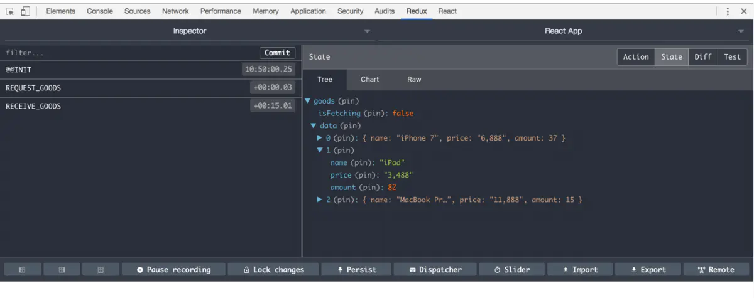Click the Commit button
This screenshot has height=298, width=754.
[277, 53]
